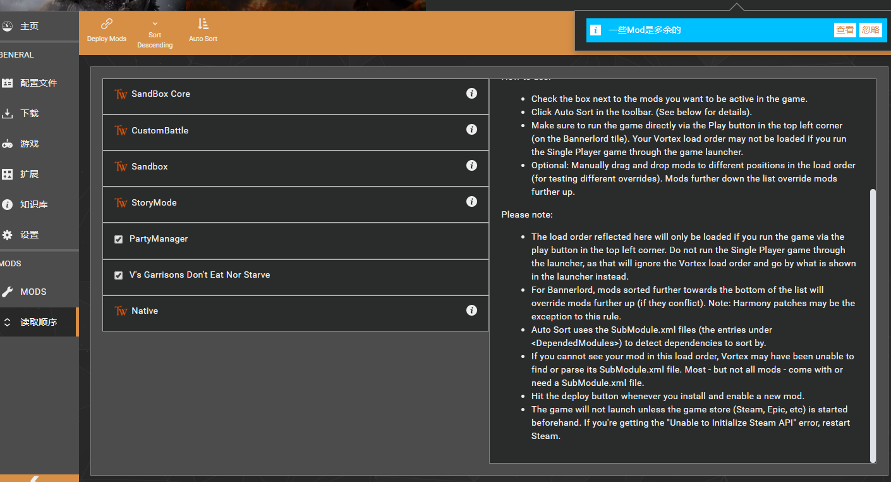Click the 一些Mod是多余的 notification text
Viewport: 891px width, 482px height.
pyautogui.click(x=645, y=30)
